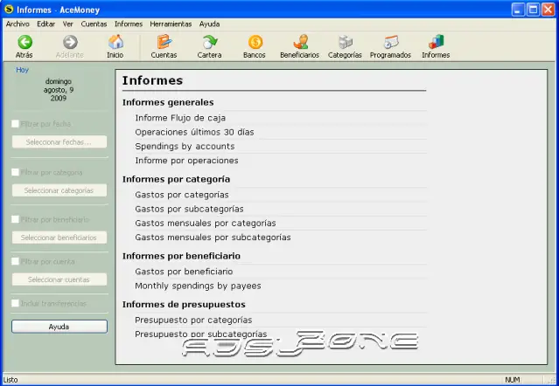Screen dimensions: 559x386
Task: Toggle the Filtrar por categoría checkbox
Action: (15, 172)
